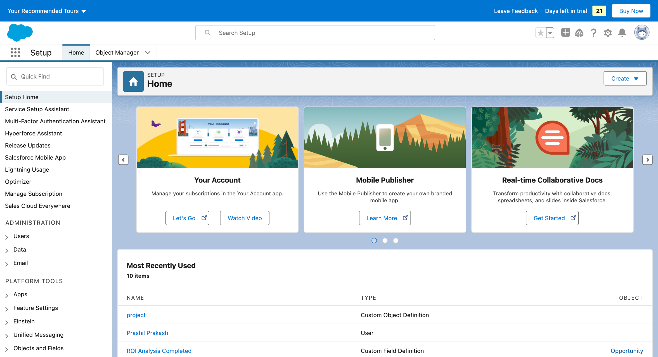Screen dimensions: 658x357
Task: Open the App Launcher grid icon
Action: point(15,52)
